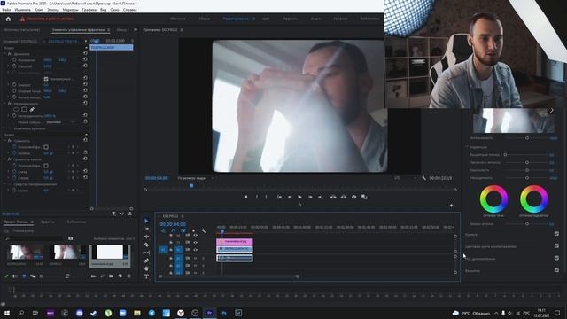Switch project panel to list view
Viewport: 567px width, 319px height.
(15, 276)
